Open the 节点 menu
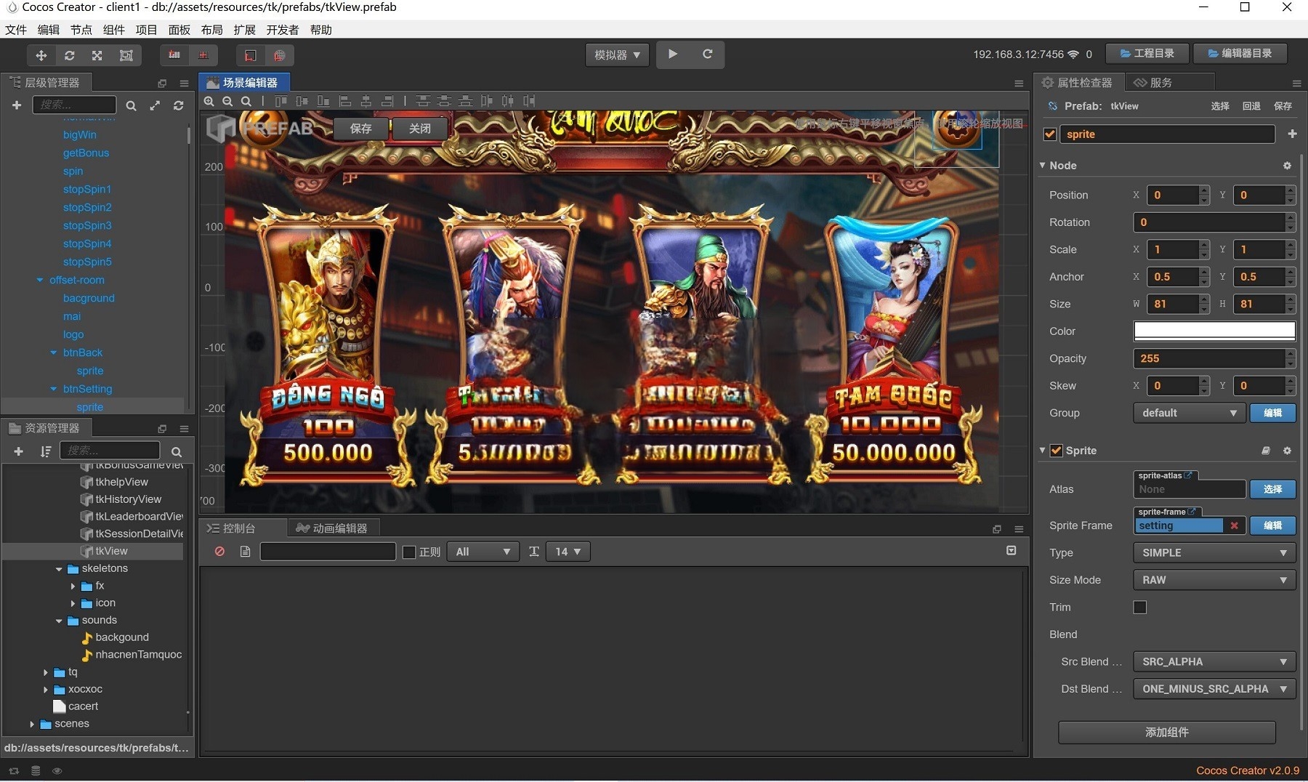 [81, 30]
